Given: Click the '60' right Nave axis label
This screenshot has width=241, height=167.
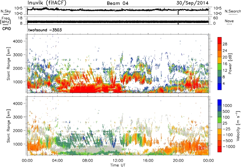Looking at the screenshot, I should click(215, 18).
